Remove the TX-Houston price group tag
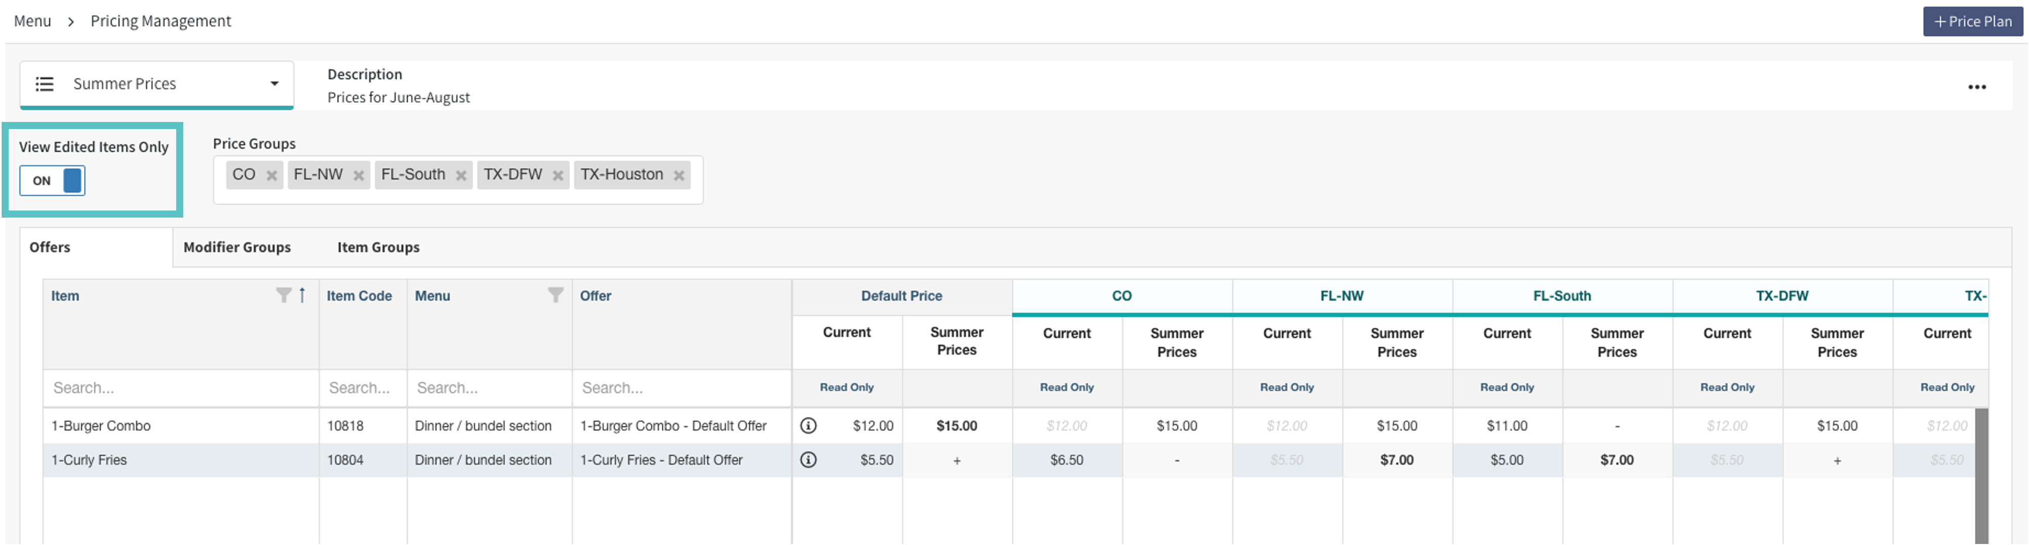 tap(678, 176)
